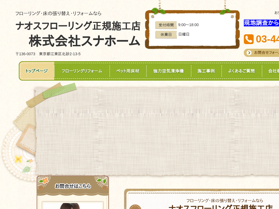Click the orange phone number starting 03-44
This screenshot has width=279, height=209.
267,39
